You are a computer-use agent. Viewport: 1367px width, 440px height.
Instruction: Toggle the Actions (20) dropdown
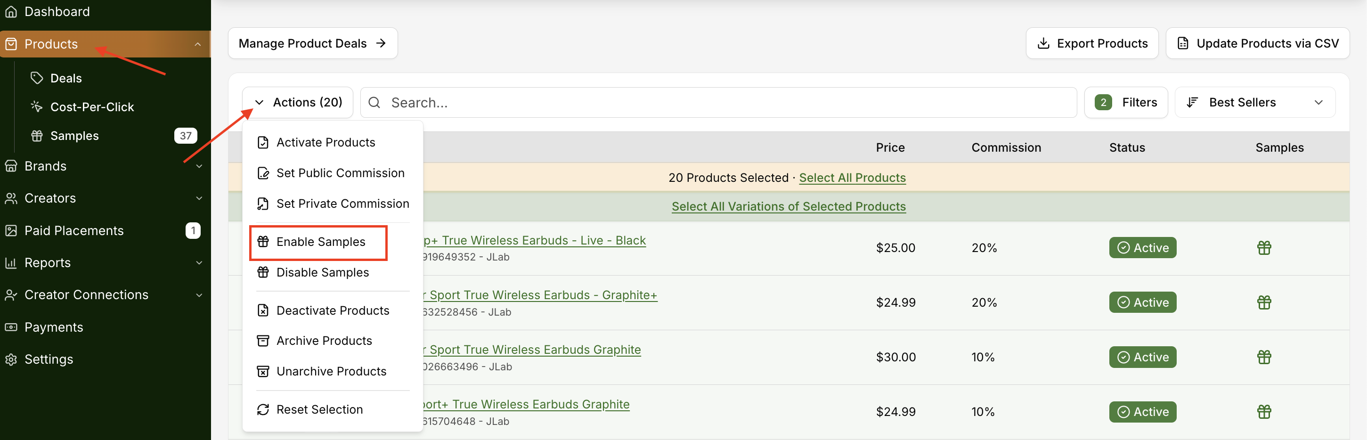(x=298, y=102)
